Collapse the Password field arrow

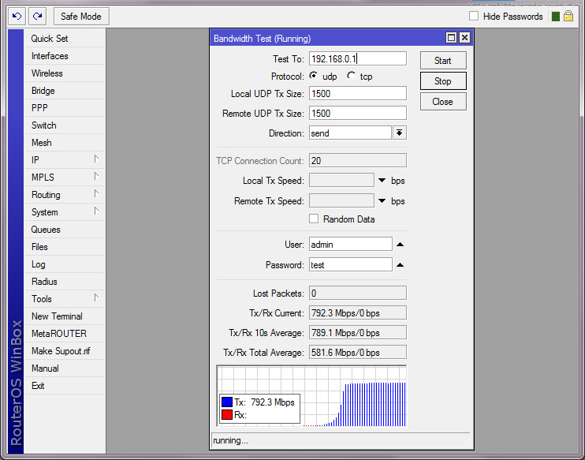pyautogui.click(x=400, y=265)
